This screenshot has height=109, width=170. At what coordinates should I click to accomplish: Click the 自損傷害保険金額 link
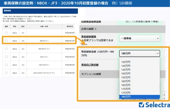point(91,22)
